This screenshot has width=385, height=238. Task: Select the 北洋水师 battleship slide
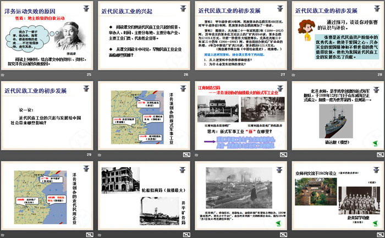click(x=338, y=116)
